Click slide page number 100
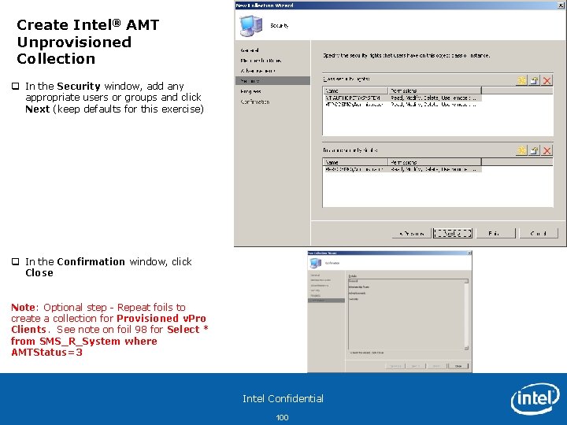The width and height of the screenshot is (567, 425). pos(282,417)
